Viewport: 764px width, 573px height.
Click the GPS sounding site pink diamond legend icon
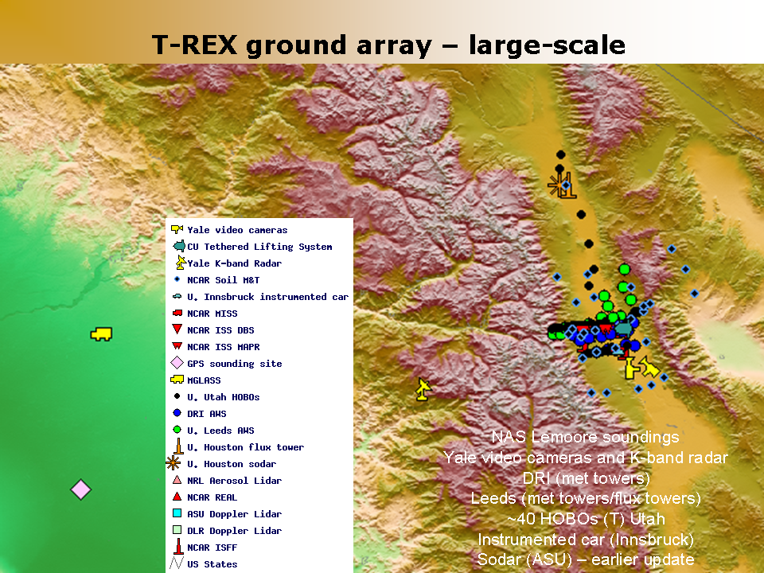pyautogui.click(x=177, y=363)
